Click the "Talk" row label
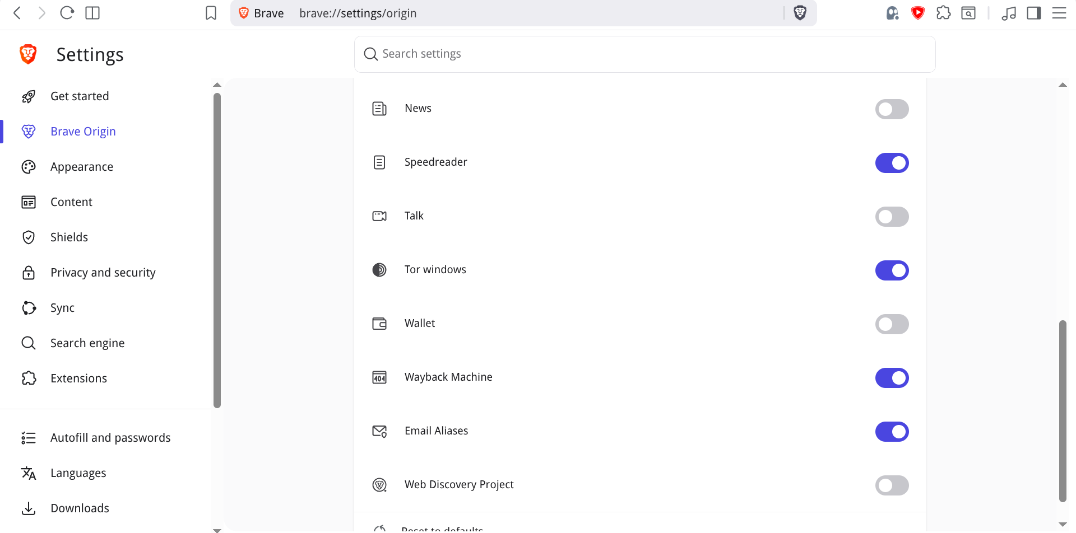 click(414, 216)
